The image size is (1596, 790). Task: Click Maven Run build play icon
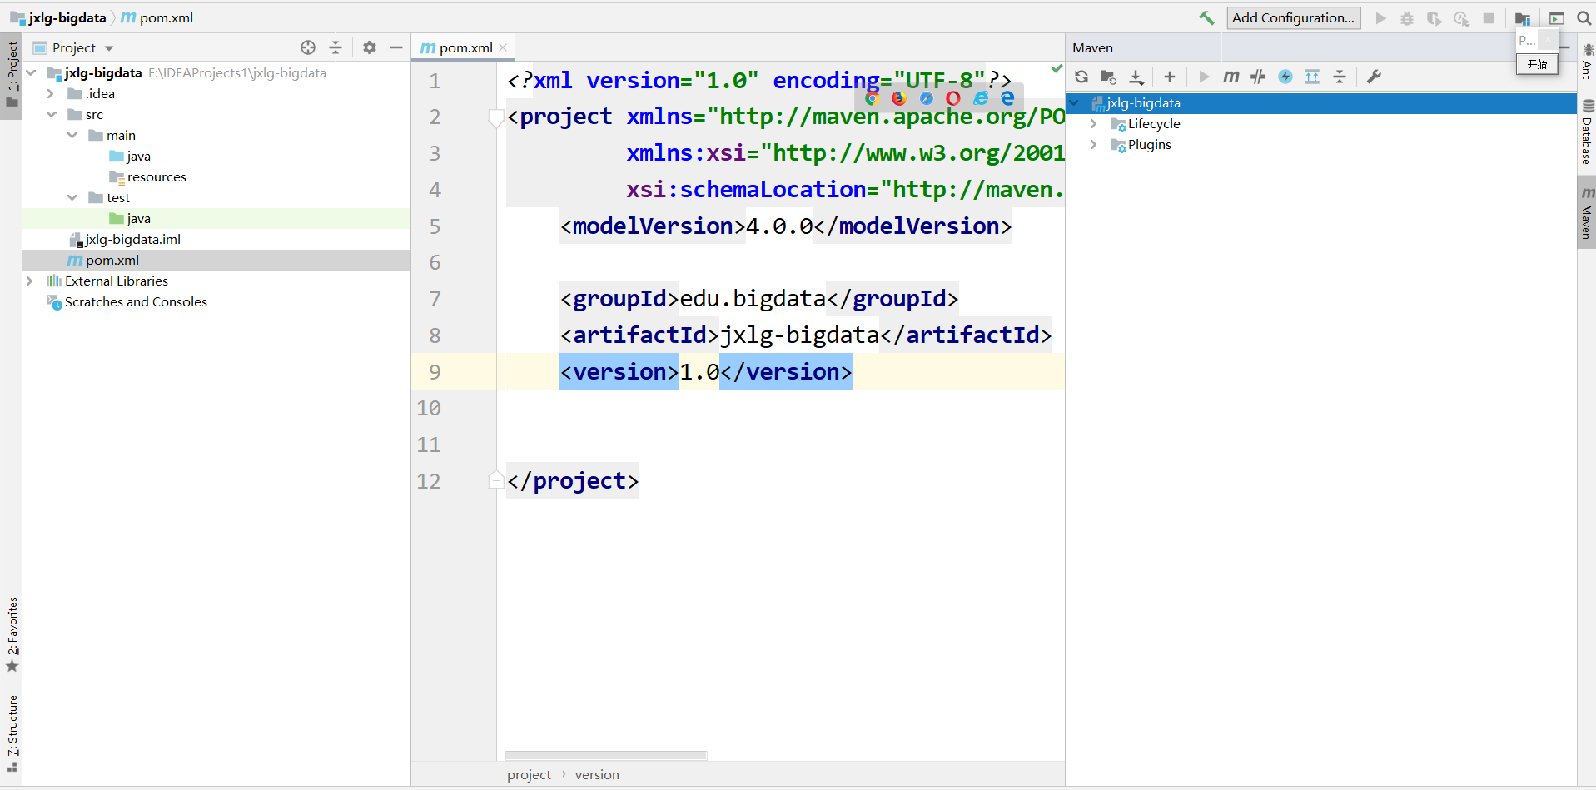click(x=1204, y=77)
